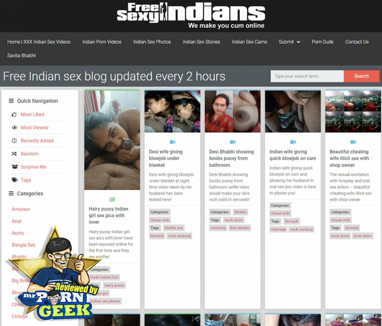382x326 pixels.
Task: Click the hamburger icon beside Categories heading
Action: point(11,194)
